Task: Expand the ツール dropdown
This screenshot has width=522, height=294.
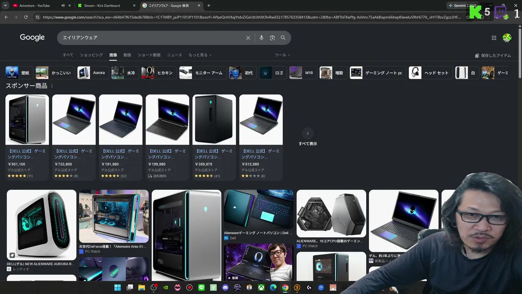Action: click(x=282, y=55)
